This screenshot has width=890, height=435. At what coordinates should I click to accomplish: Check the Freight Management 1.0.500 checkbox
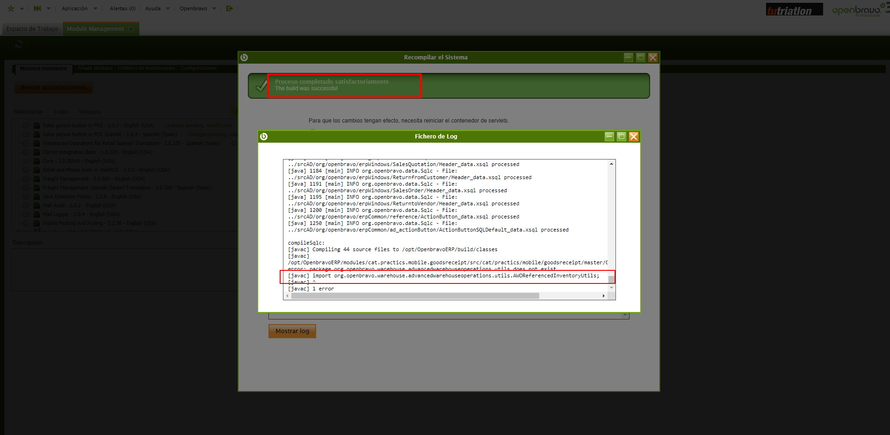pos(26,179)
